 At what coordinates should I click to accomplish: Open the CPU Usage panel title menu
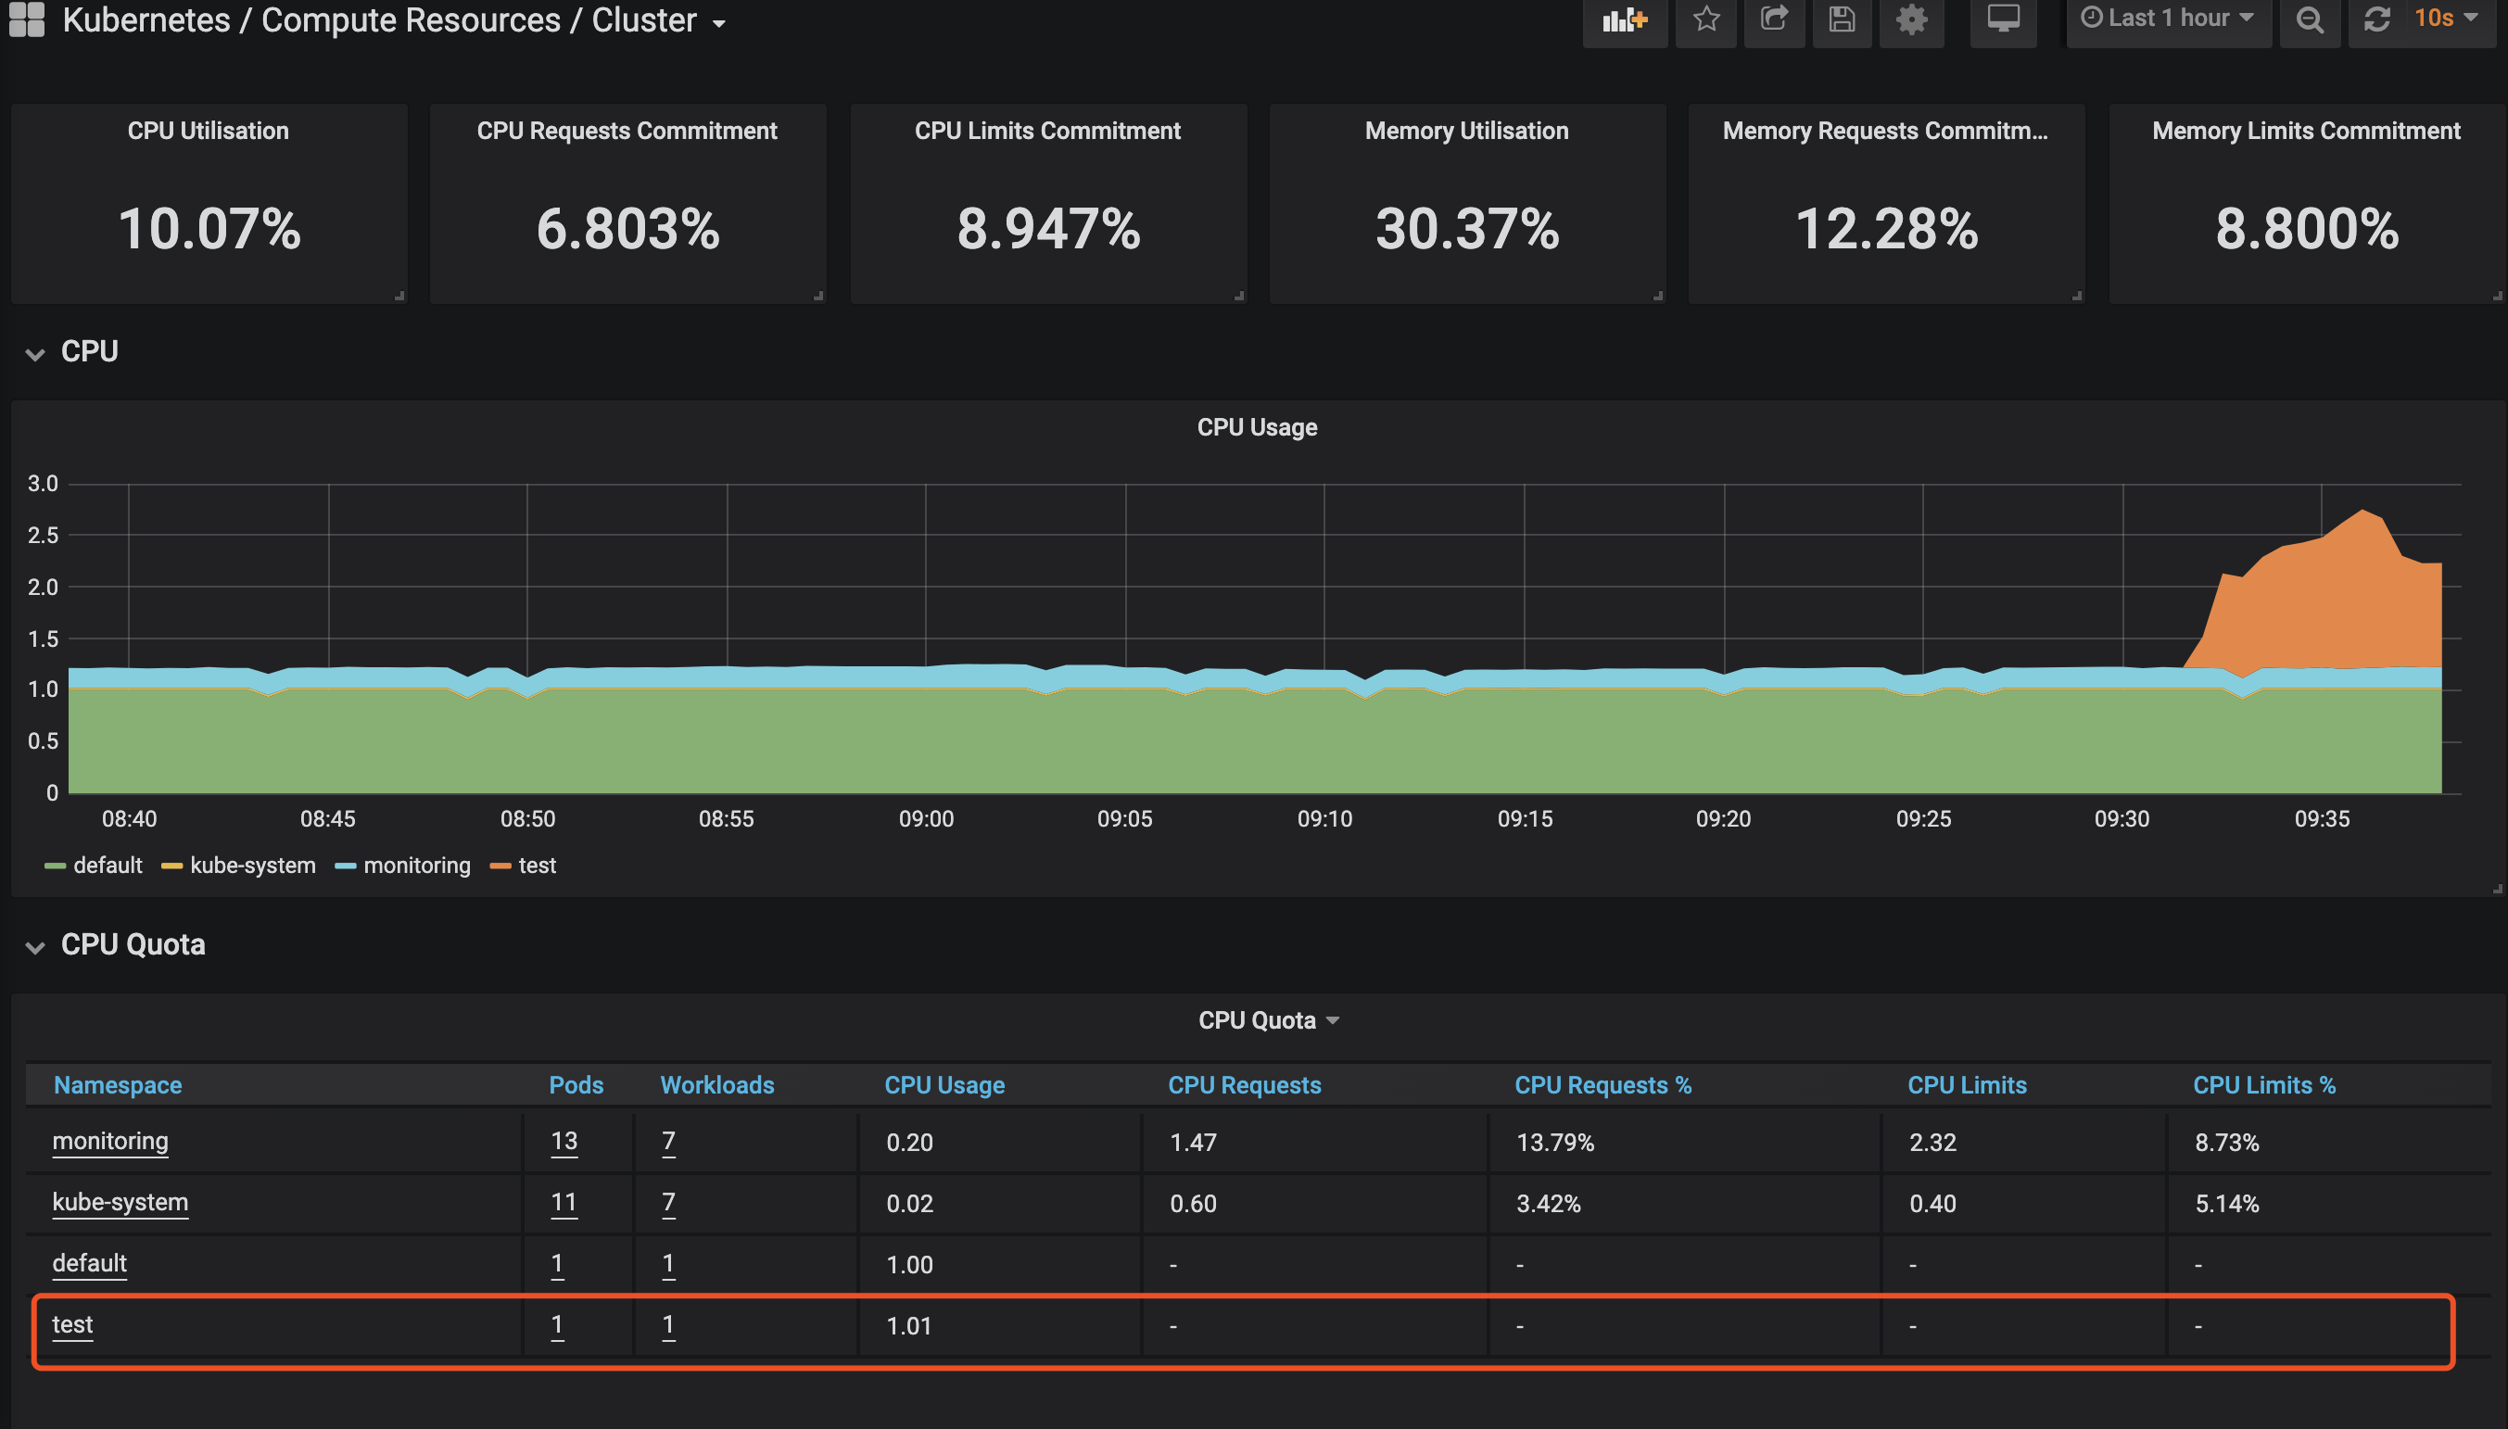click(1257, 428)
